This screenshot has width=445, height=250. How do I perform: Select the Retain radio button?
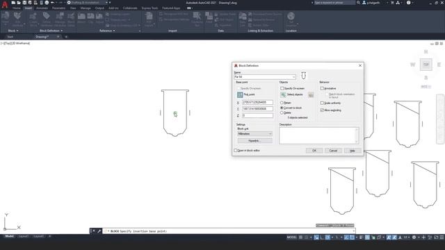[282, 103]
